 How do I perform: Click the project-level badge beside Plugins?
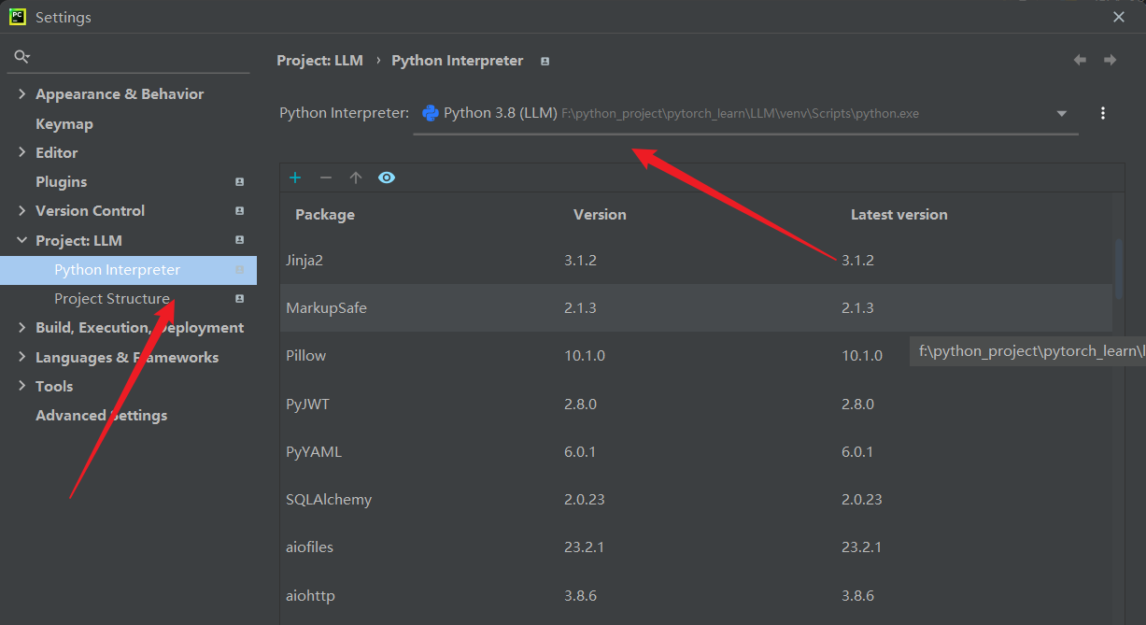click(x=240, y=182)
